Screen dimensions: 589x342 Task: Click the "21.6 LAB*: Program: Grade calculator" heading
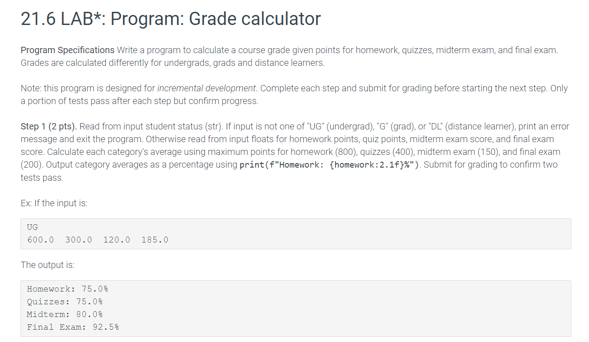[171, 19]
